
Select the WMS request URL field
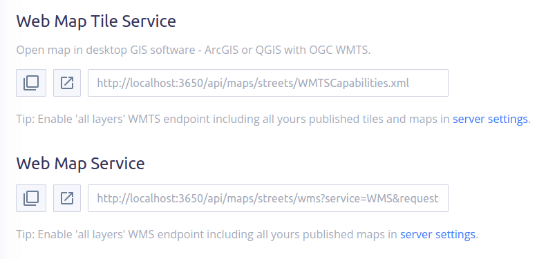(x=267, y=198)
